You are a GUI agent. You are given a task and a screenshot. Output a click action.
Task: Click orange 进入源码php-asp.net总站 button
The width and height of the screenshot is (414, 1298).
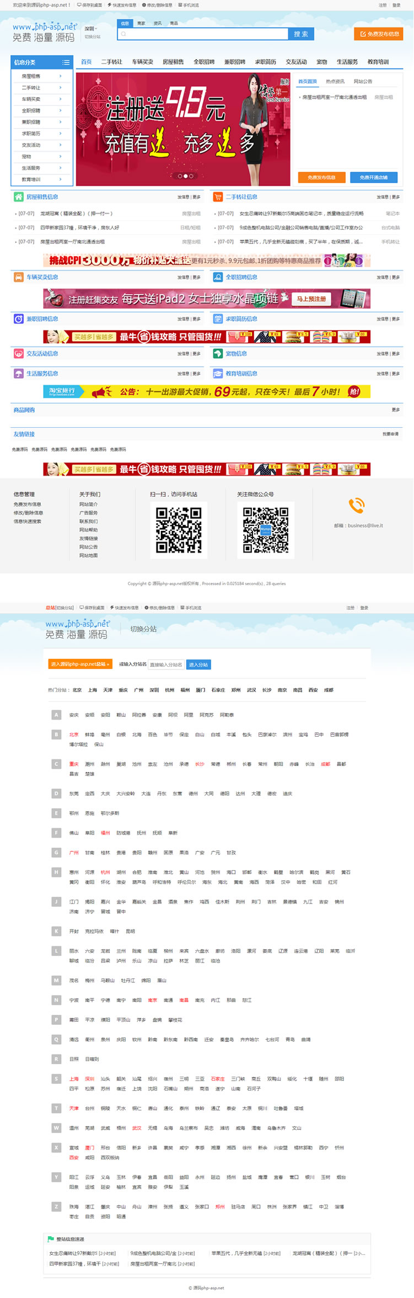[x=80, y=664]
